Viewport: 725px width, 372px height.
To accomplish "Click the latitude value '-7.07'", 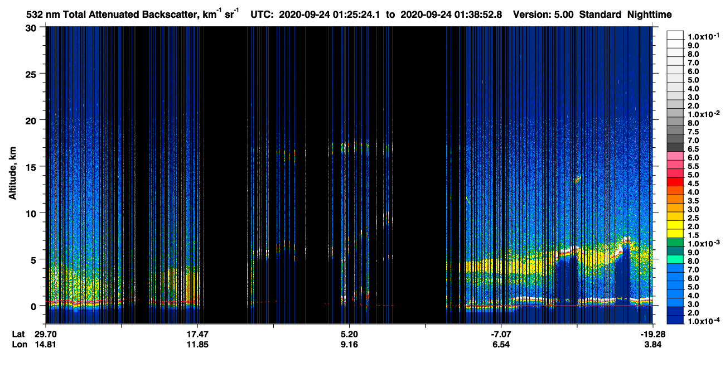I will (501, 334).
